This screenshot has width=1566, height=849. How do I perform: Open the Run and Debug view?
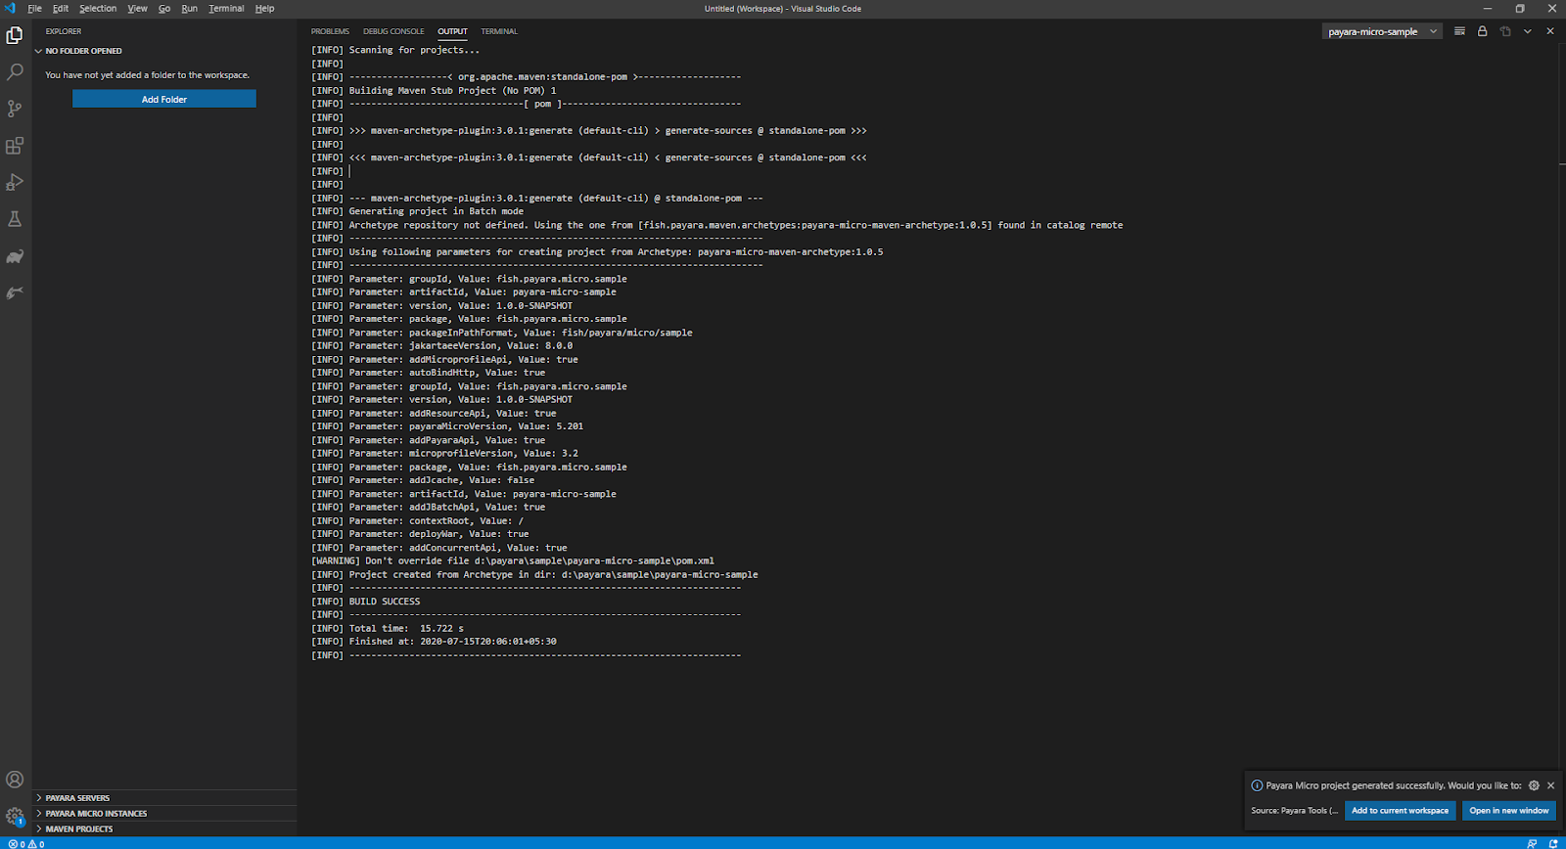[x=15, y=183]
